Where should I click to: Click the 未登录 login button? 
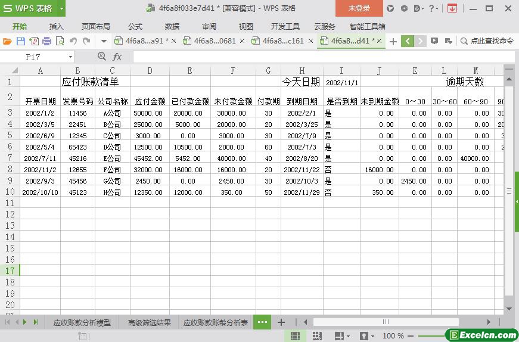point(359,8)
